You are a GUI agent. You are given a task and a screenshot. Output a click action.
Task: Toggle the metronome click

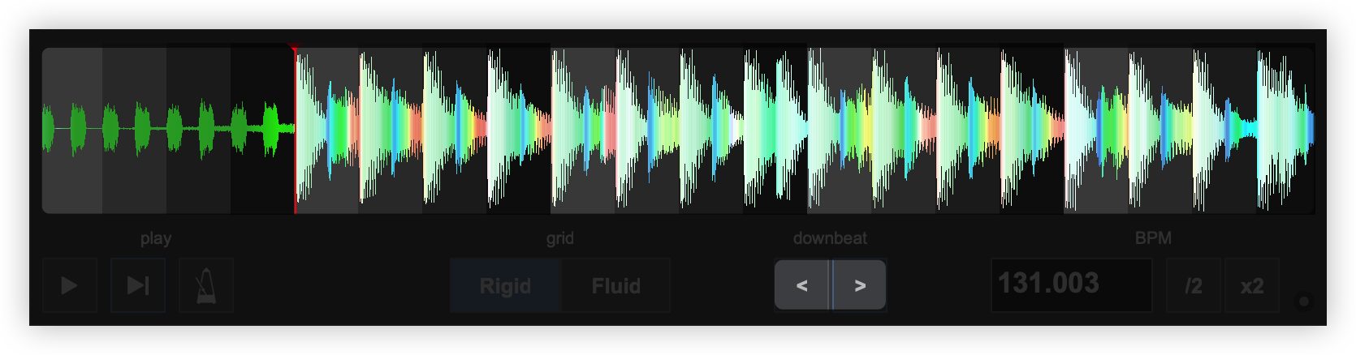(206, 285)
